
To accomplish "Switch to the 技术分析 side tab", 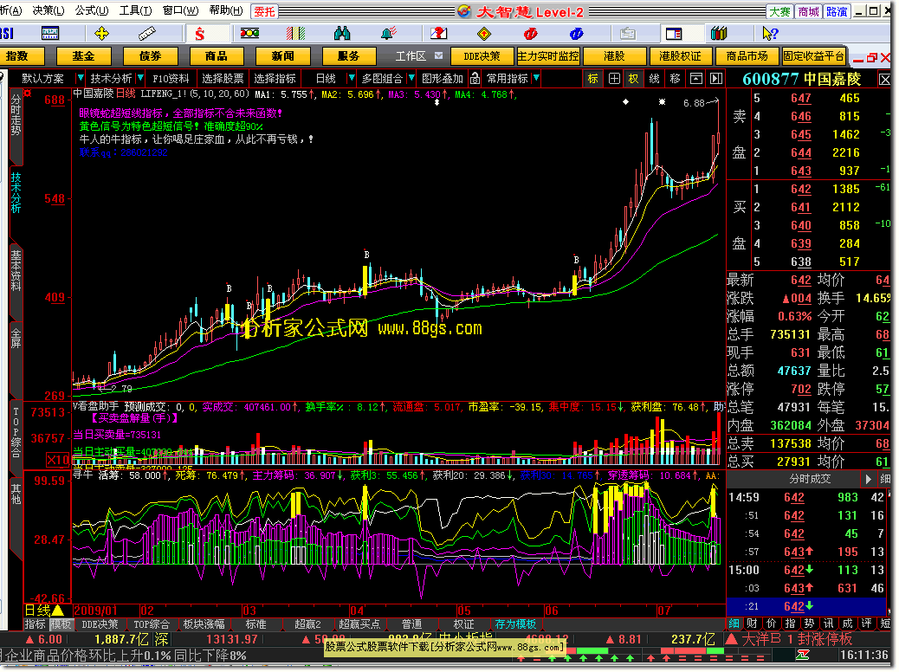I will coord(16,192).
